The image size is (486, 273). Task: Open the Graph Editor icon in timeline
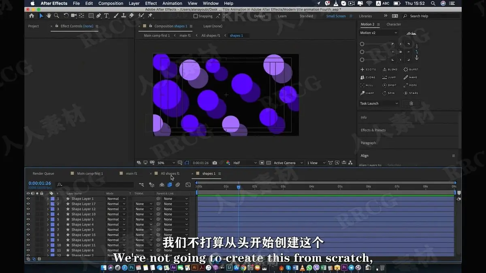pos(188,185)
